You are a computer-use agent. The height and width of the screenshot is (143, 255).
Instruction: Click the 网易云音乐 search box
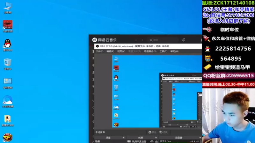(164, 40)
